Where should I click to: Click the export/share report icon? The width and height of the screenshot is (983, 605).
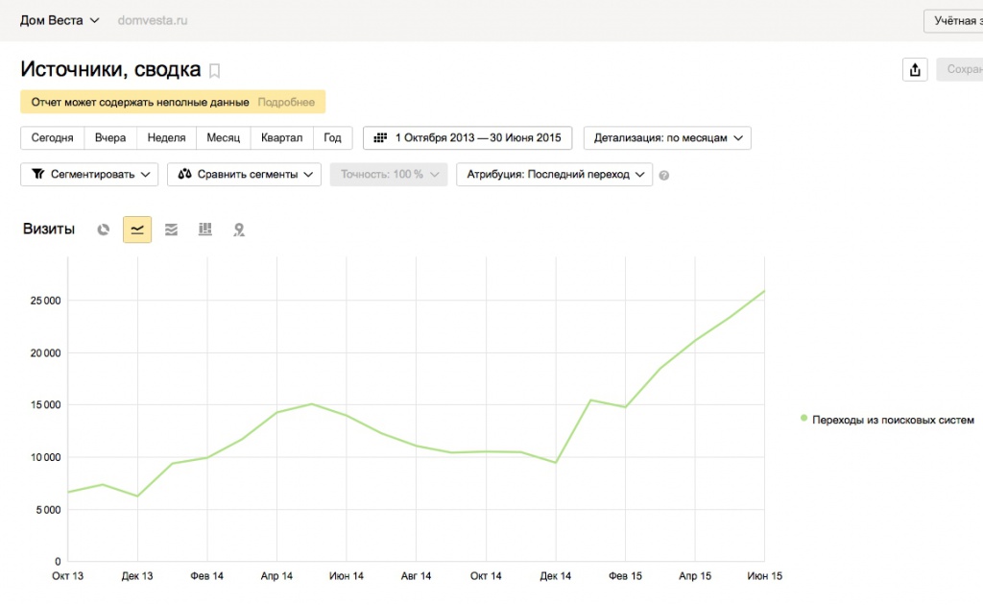point(915,69)
